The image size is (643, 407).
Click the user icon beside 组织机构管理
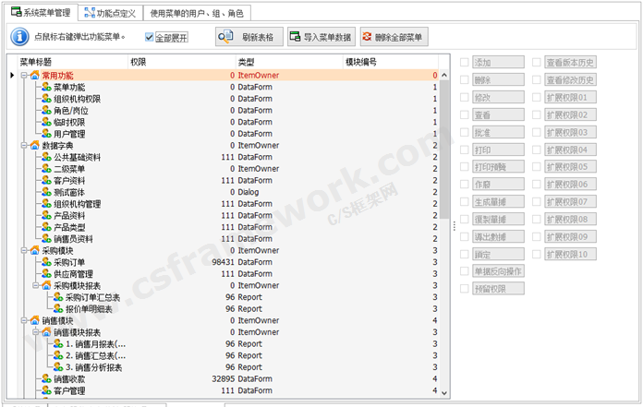point(46,204)
